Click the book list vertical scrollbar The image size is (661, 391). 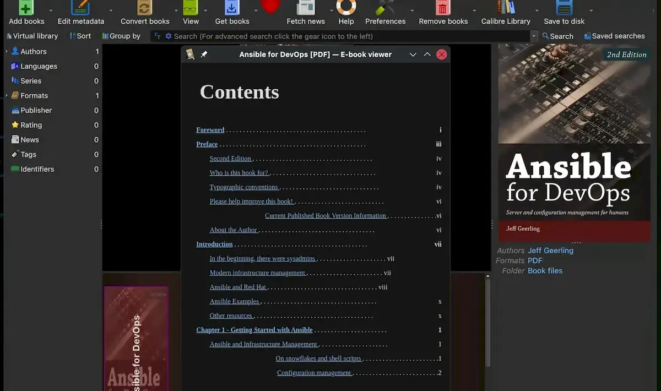click(487, 322)
